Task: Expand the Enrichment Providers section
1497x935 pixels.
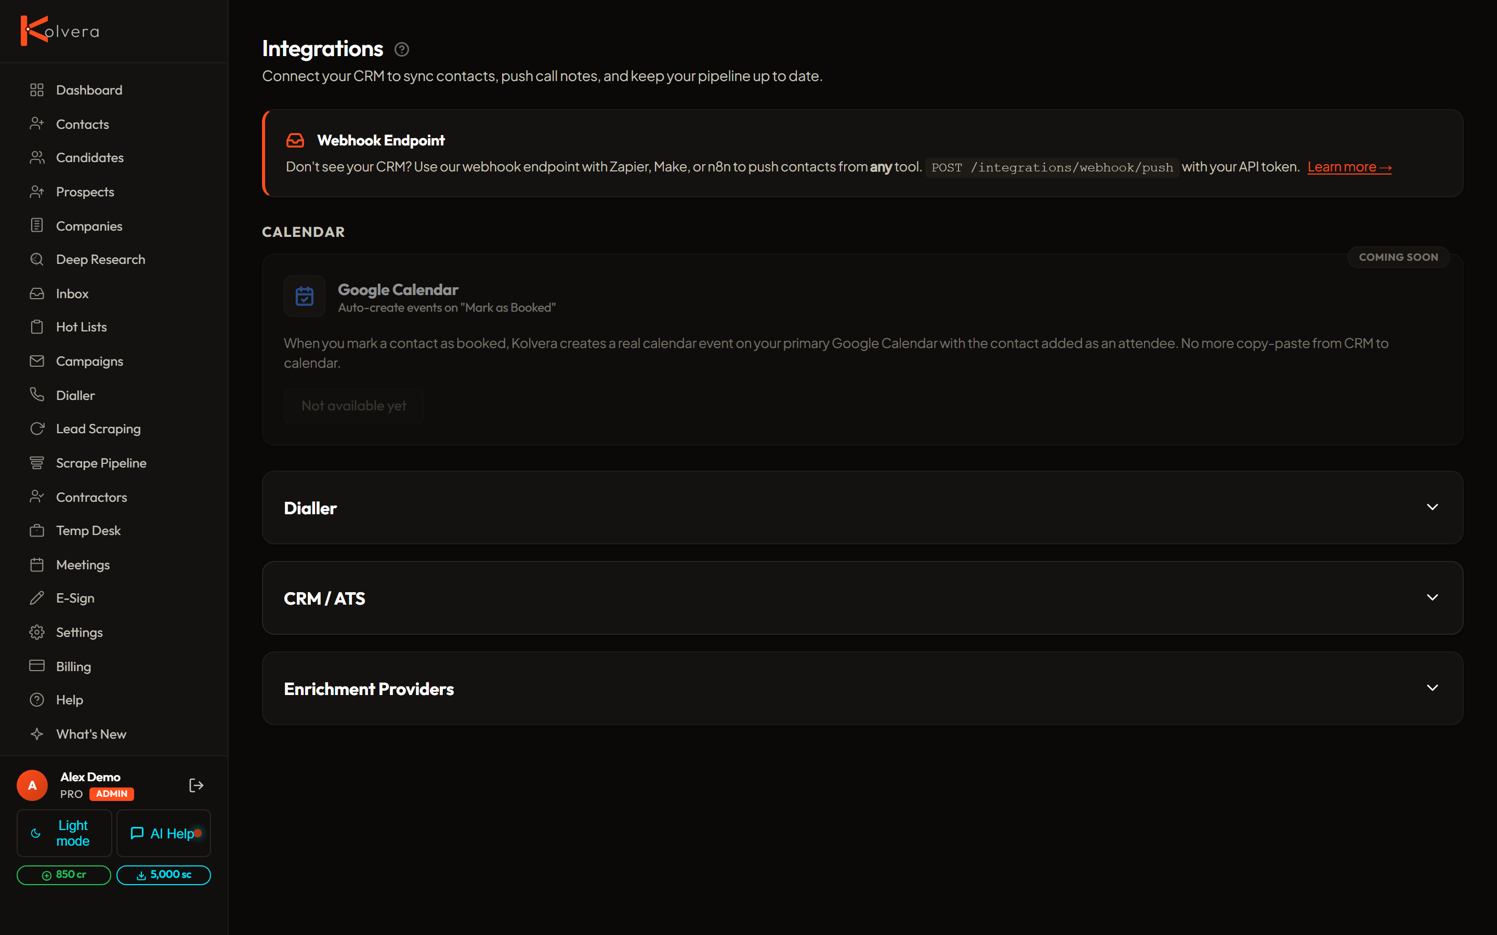Action: click(x=862, y=688)
